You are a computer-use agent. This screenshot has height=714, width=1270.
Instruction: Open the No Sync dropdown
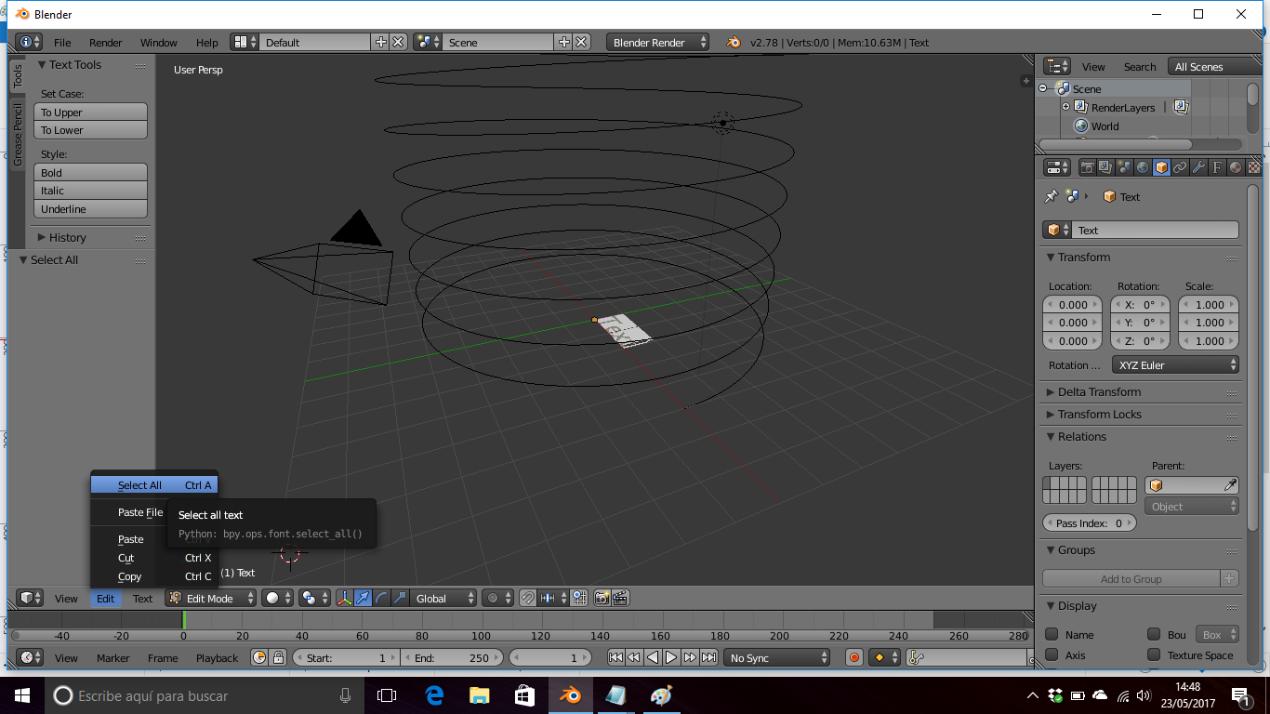pyautogui.click(x=777, y=657)
